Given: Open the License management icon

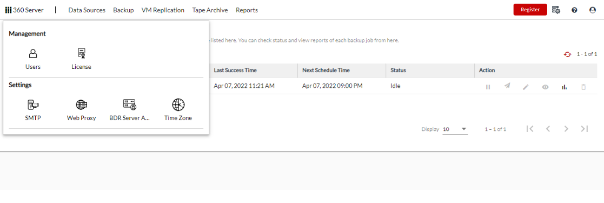Looking at the screenshot, I should point(81,53).
